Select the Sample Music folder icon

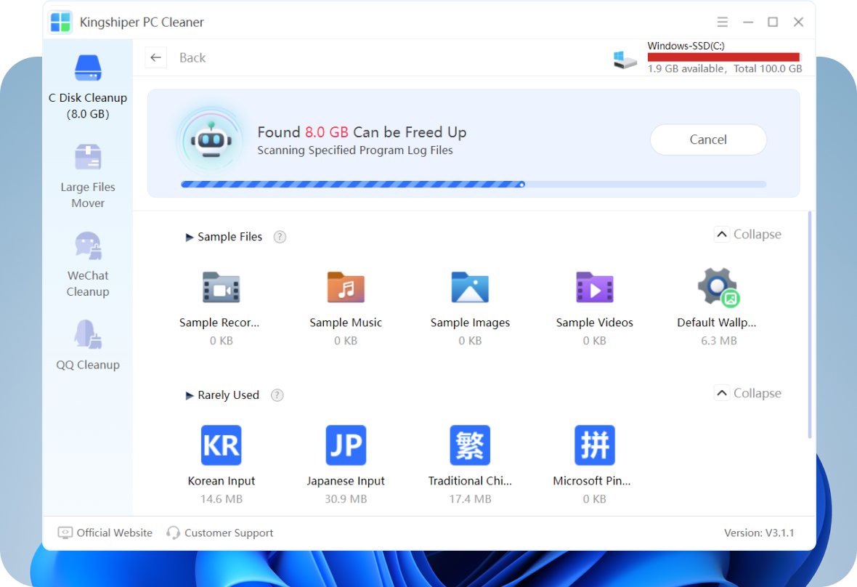coord(346,288)
